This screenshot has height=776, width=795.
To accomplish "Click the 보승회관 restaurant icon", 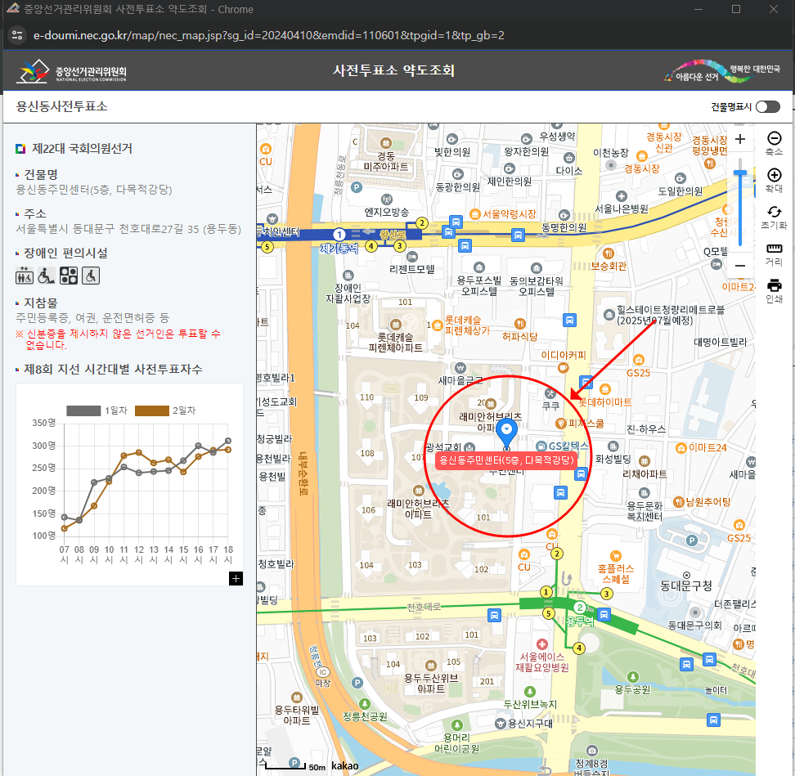I will click(609, 253).
